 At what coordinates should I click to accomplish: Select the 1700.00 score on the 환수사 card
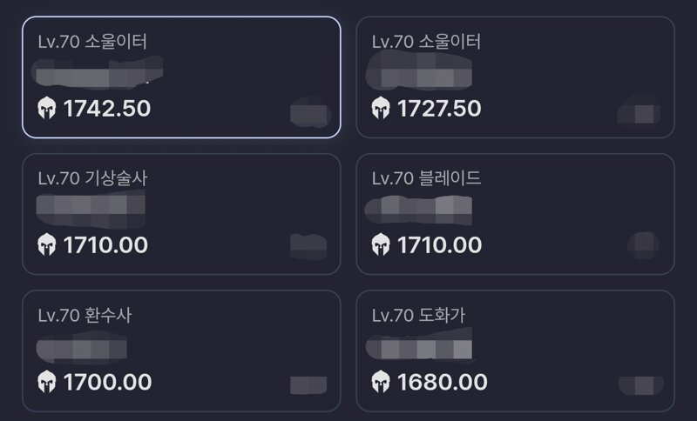(x=107, y=383)
